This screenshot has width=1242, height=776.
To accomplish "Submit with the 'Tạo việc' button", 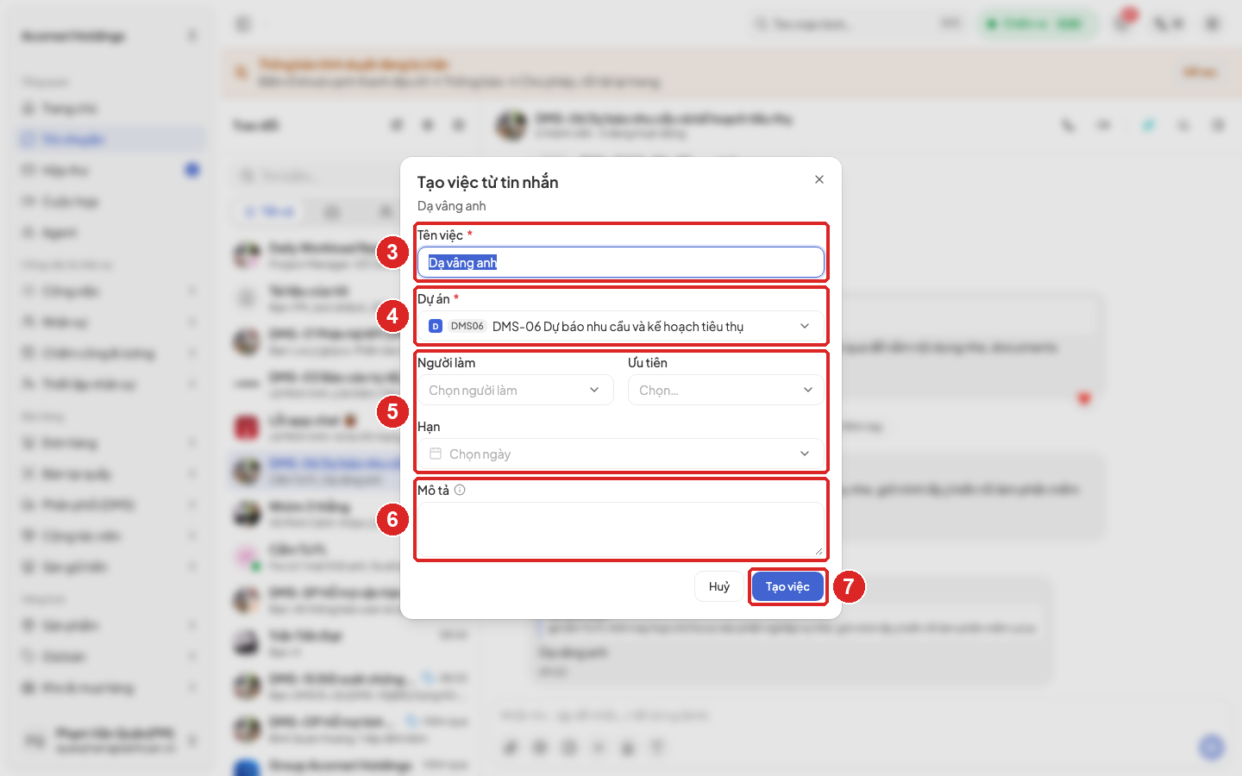I will tap(787, 586).
